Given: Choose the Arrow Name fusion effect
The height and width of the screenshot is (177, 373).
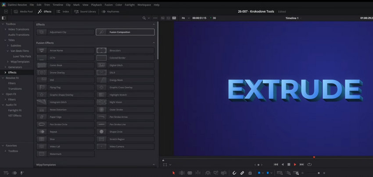Looking at the screenshot, I should tap(65, 51).
